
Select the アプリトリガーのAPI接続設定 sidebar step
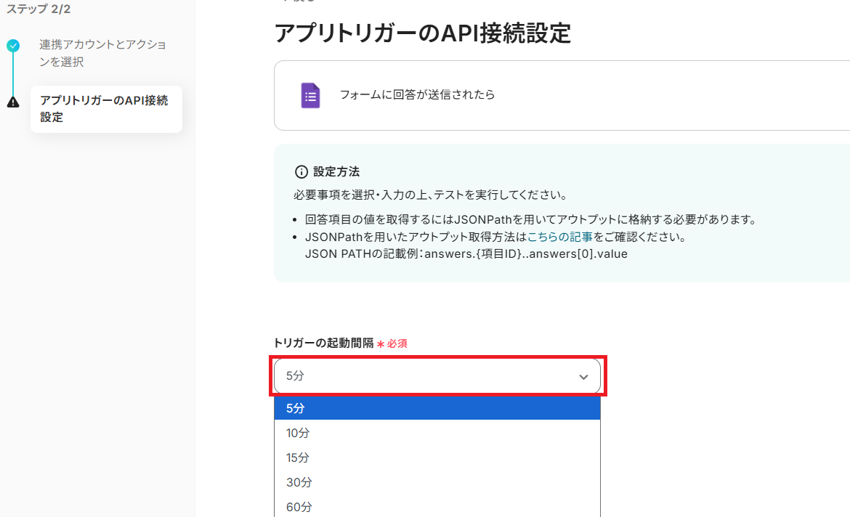point(106,109)
